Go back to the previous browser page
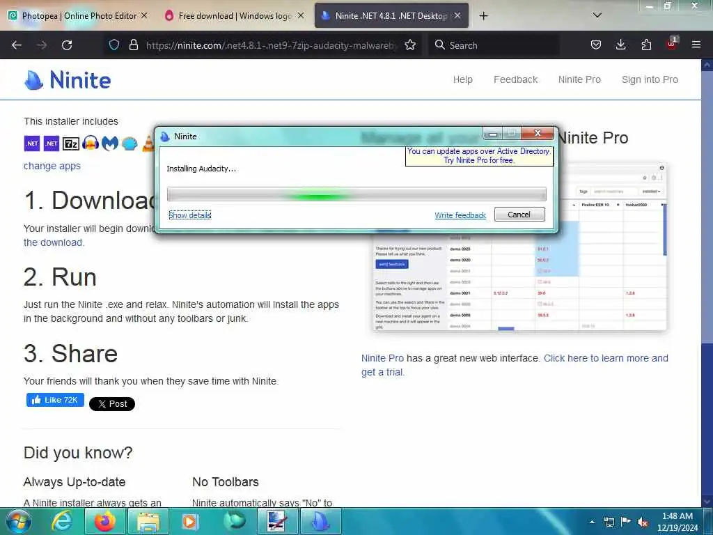Image resolution: width=713 pixels, height=535 pixels. pyautogui.click(x=17, y=45)
